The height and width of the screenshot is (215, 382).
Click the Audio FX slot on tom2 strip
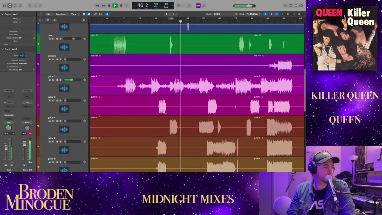click(9, 106)
